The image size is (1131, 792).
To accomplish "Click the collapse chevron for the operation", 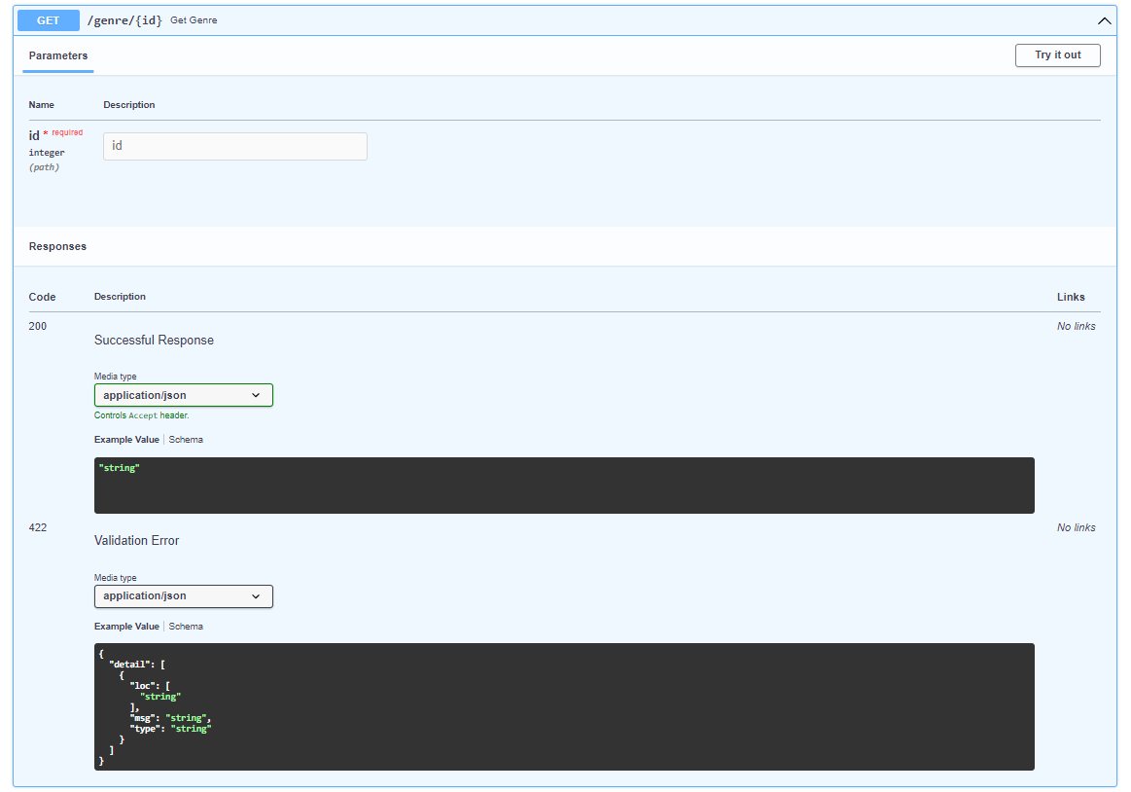I will [x=1104, y=19].
